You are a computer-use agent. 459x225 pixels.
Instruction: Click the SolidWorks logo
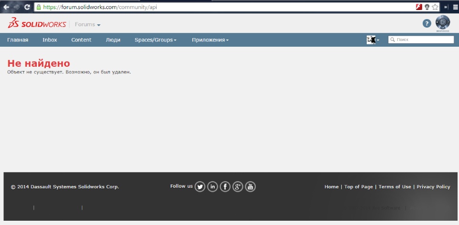tap(37, 23)
